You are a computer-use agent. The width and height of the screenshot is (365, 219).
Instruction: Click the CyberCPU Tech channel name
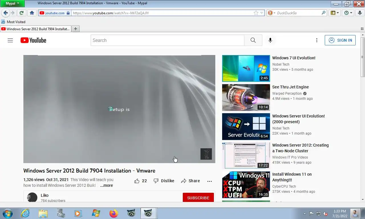point(284,186)
